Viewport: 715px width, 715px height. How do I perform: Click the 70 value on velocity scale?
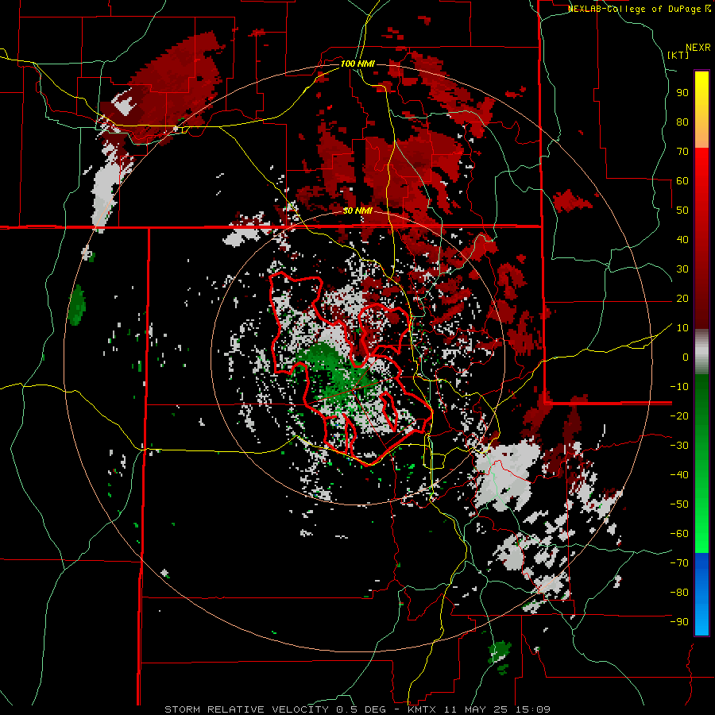(x=682, y=152)
